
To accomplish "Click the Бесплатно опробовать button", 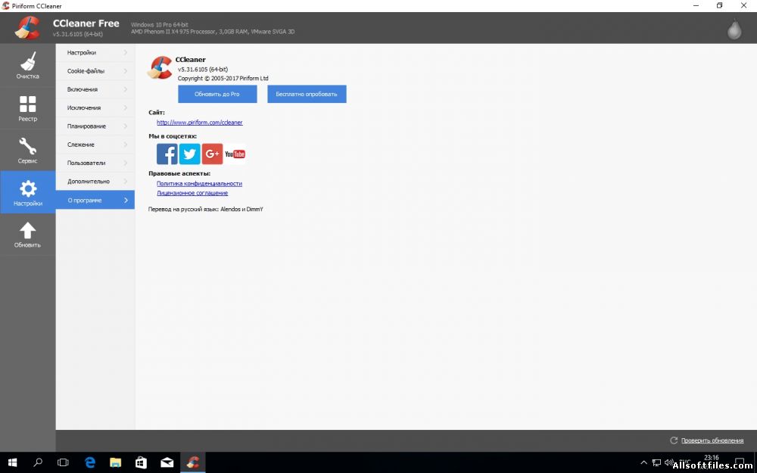I will point(307,94).
